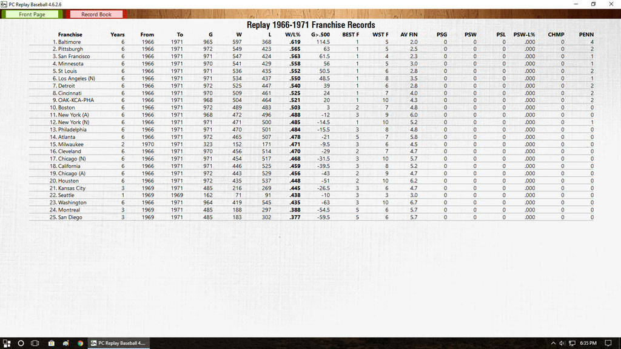The width and height of the screenshot is (621, 349).
Task: Open the Paint app in the taskbar
Action: [x=65, y=343]
